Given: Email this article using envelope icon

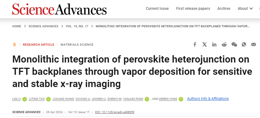Looking at the screenshot, I should (x=254, y=44).
